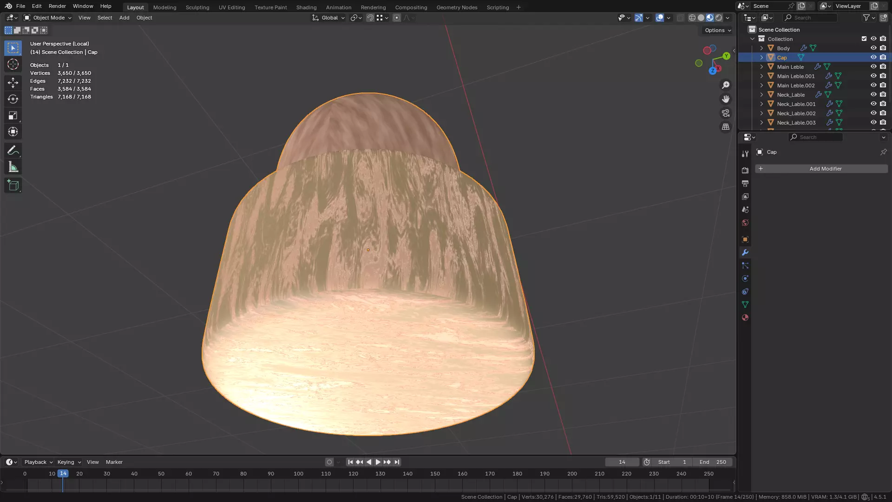Click the viewport Options button

[717, 30]
